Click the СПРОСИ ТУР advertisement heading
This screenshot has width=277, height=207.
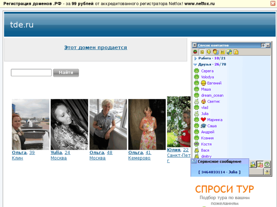pyautogui.click(x=224, y=189)
